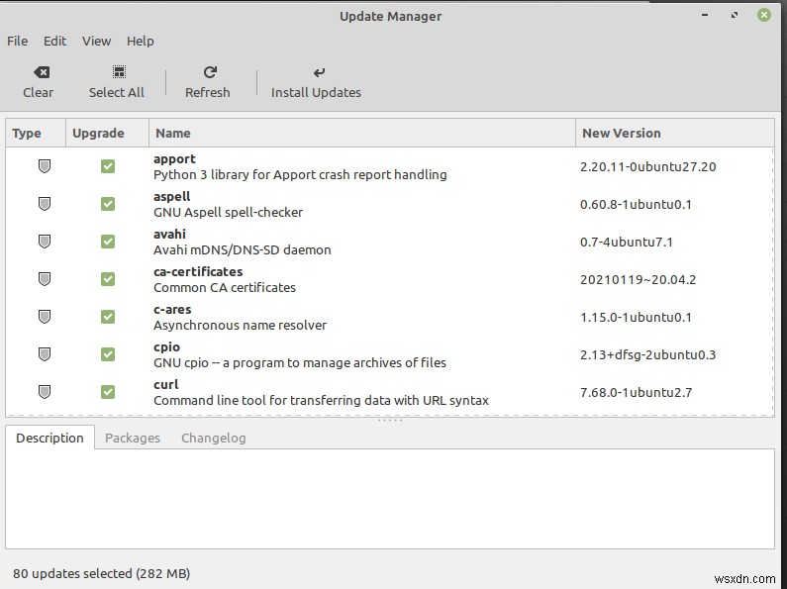This screenshot has width=787, height=589.
Task: Minimize the Update Manager window
Action: [705, 15]
